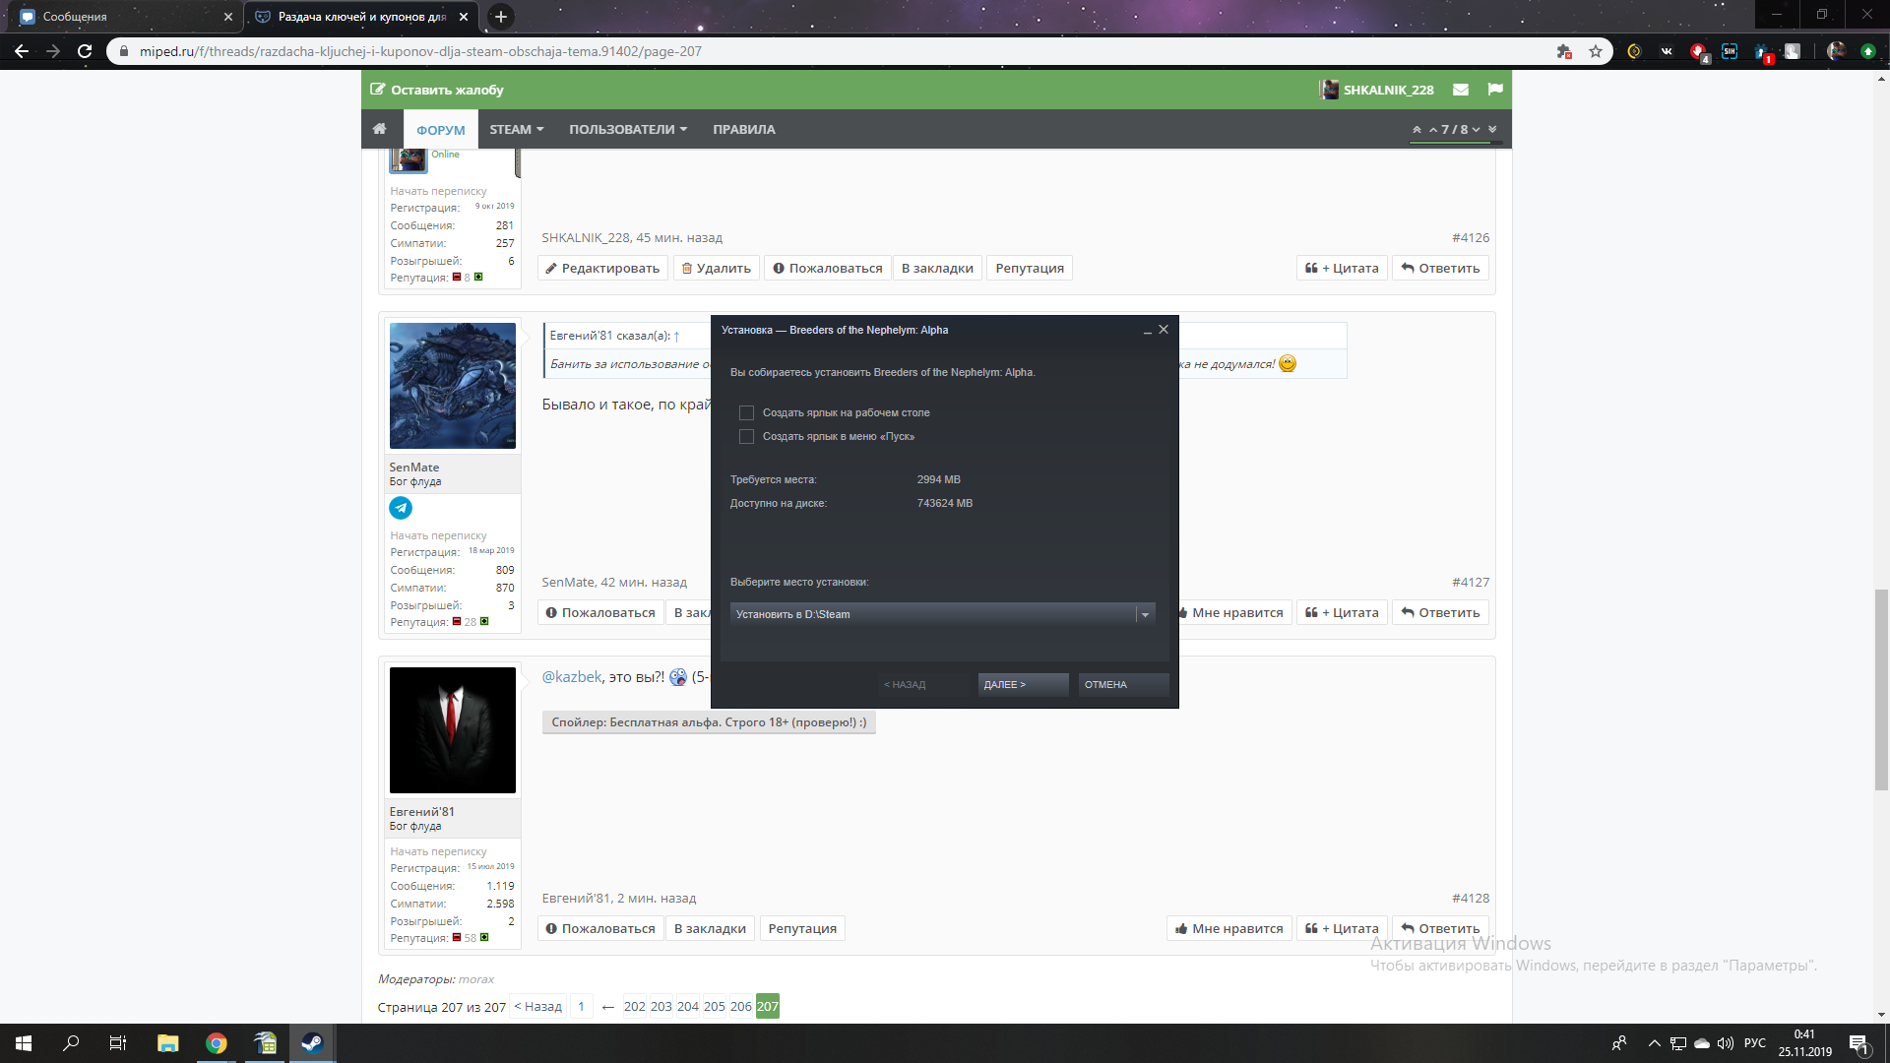
Task: Open Steam from taskbar
Action: (312, 1043)
